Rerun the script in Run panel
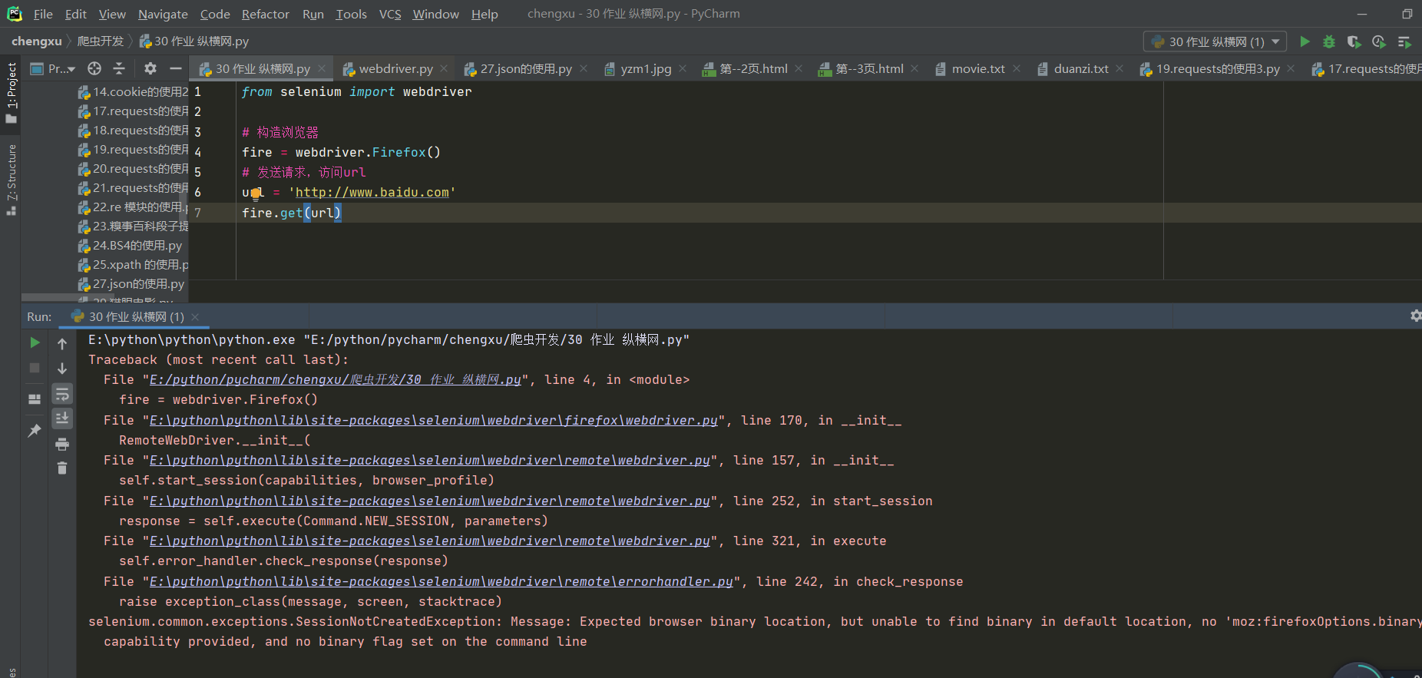The width and height of the screenshot is (1422, 678). 35,342
